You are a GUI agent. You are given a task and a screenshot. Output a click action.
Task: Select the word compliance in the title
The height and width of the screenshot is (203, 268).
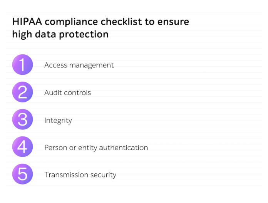(x=71, y=22)
